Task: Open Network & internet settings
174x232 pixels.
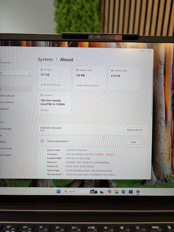Action: (7, 102)
